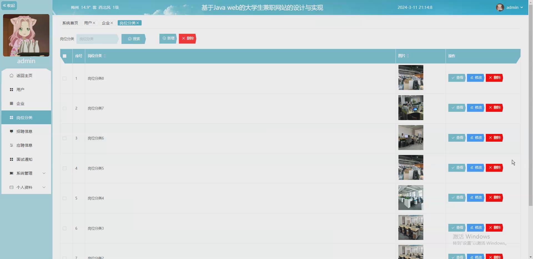This screenshot has height=259, width=533.
Task: Switch to the 系统首页 tab
Action: click(70, 23)
